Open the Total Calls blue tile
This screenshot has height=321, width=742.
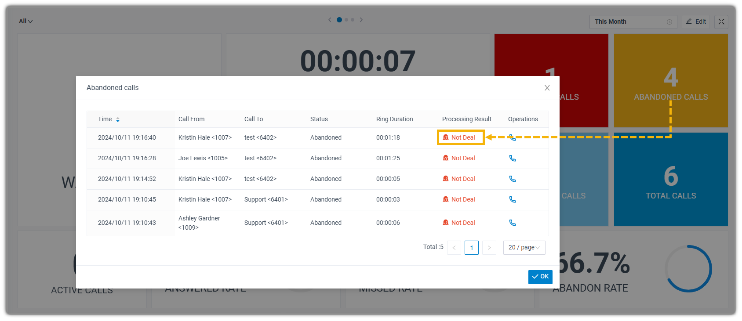[x=670, y=179]
